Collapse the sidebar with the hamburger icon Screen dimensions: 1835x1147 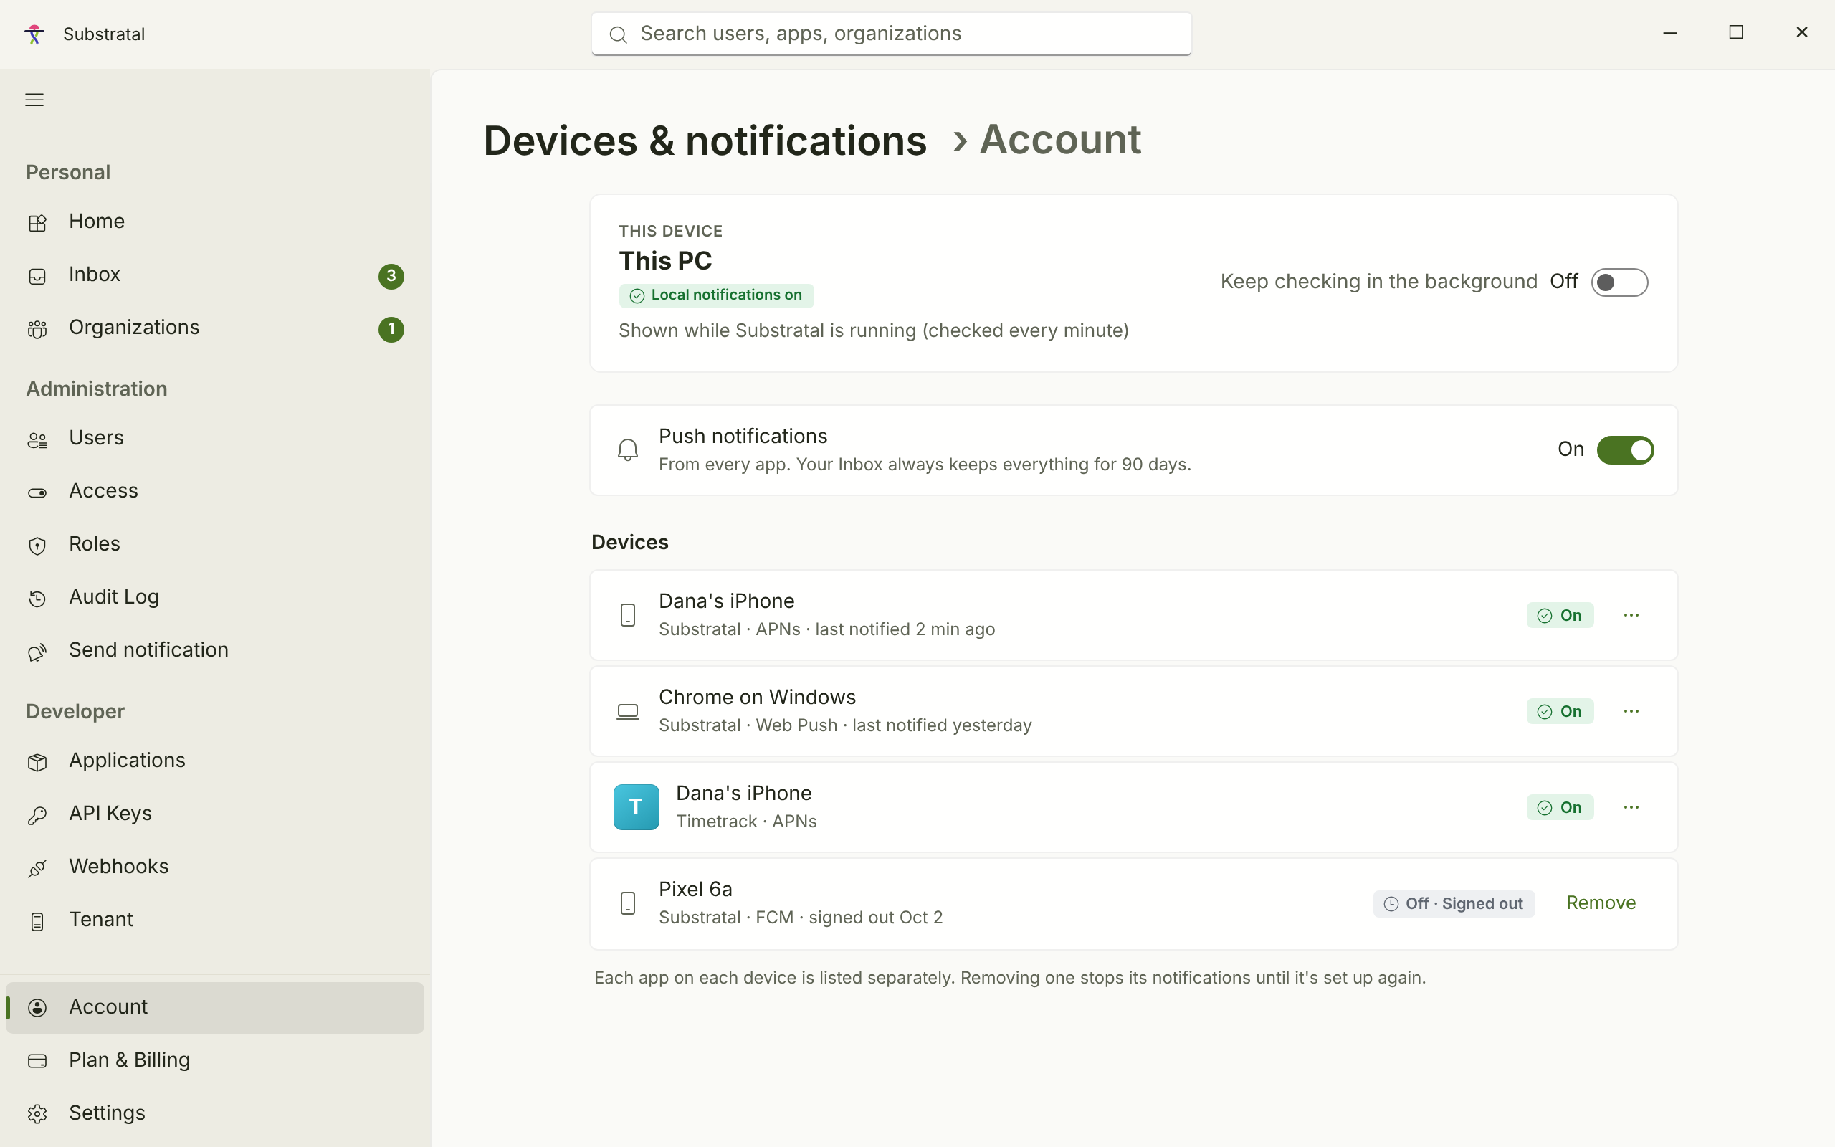[x=34, y=100]
